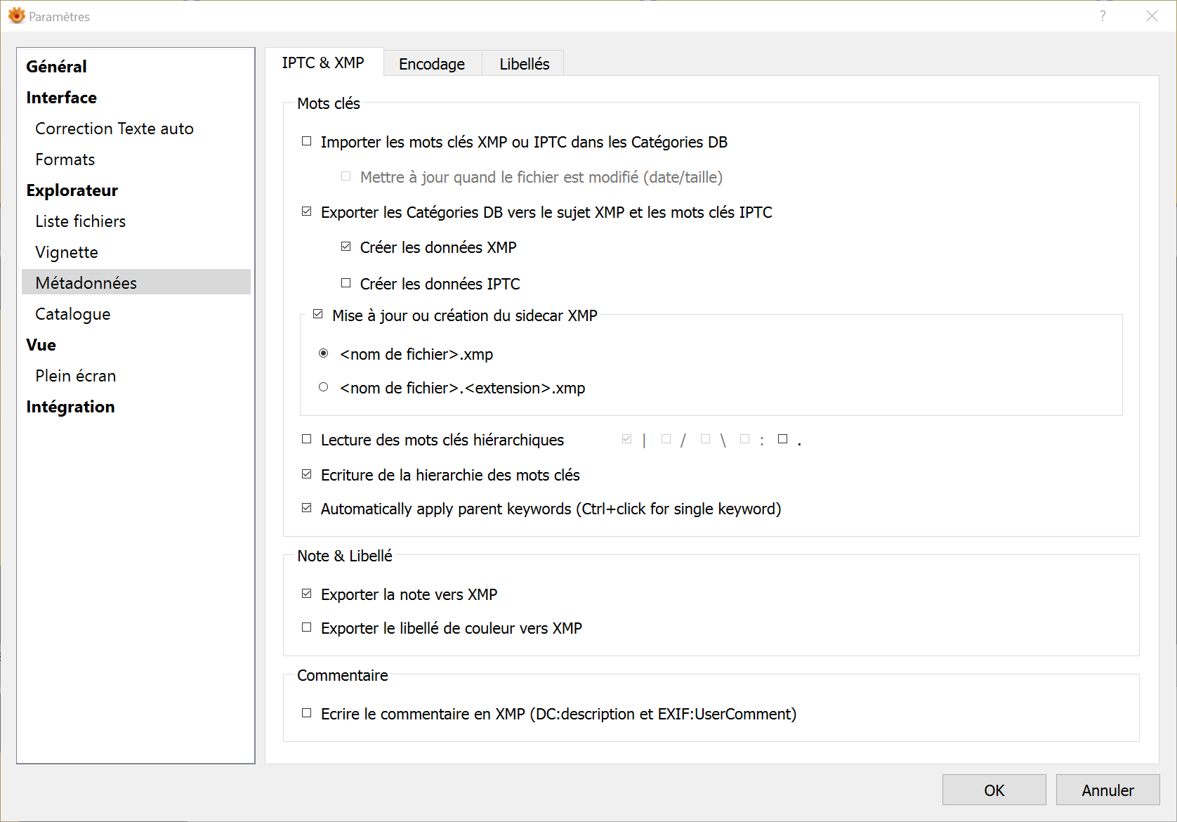Enable importing XMP or IPTC keywords checkbox
The width and height of the screenshot is (1177, 822).
(307, 141)
